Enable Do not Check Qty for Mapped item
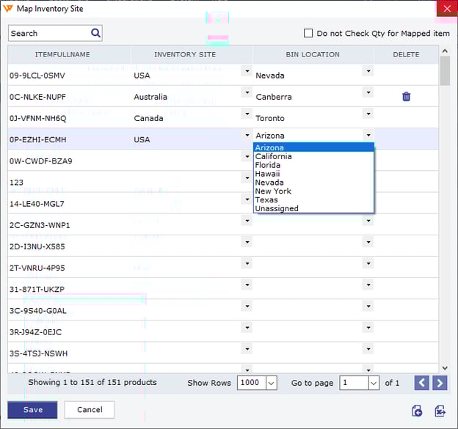The image size is (458, 429). pos(308,34)
